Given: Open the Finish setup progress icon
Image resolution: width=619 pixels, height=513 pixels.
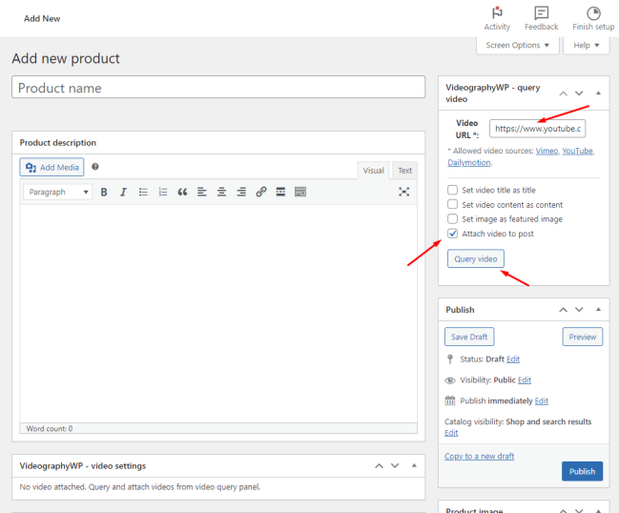Looking at the screenshot, I should pos(593,13).
